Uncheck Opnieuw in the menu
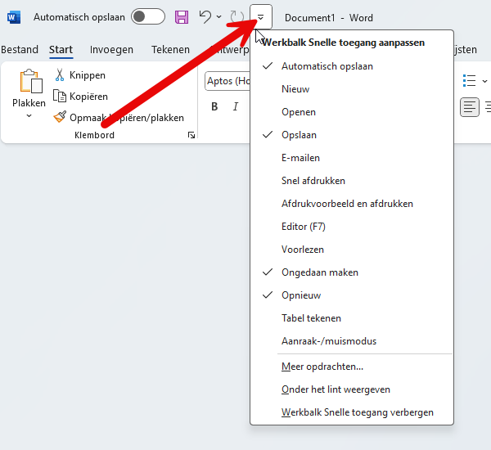 point(301,295)
